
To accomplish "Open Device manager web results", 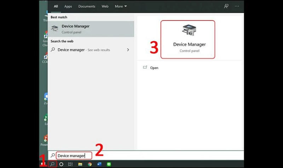I will (x=91, y=50).
